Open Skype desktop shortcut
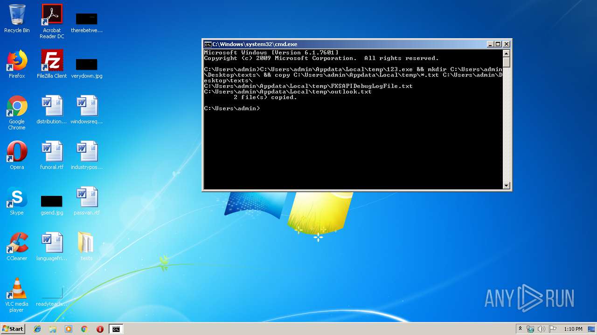 [17, 201]
